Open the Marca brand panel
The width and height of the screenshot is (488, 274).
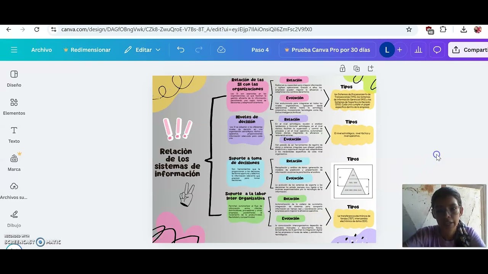pyautogui.click(x=14, y=163)
